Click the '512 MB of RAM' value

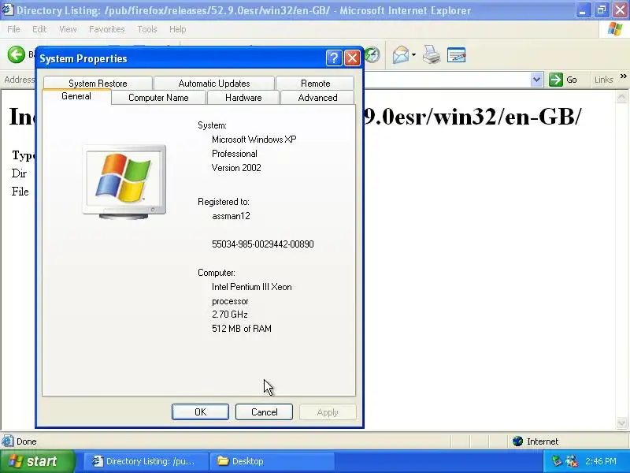242,329
